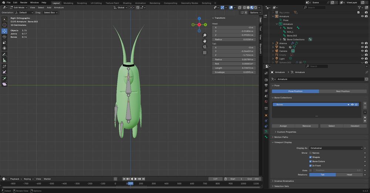Uncheck the Bone Colors checkbox

tap(310, 161)
